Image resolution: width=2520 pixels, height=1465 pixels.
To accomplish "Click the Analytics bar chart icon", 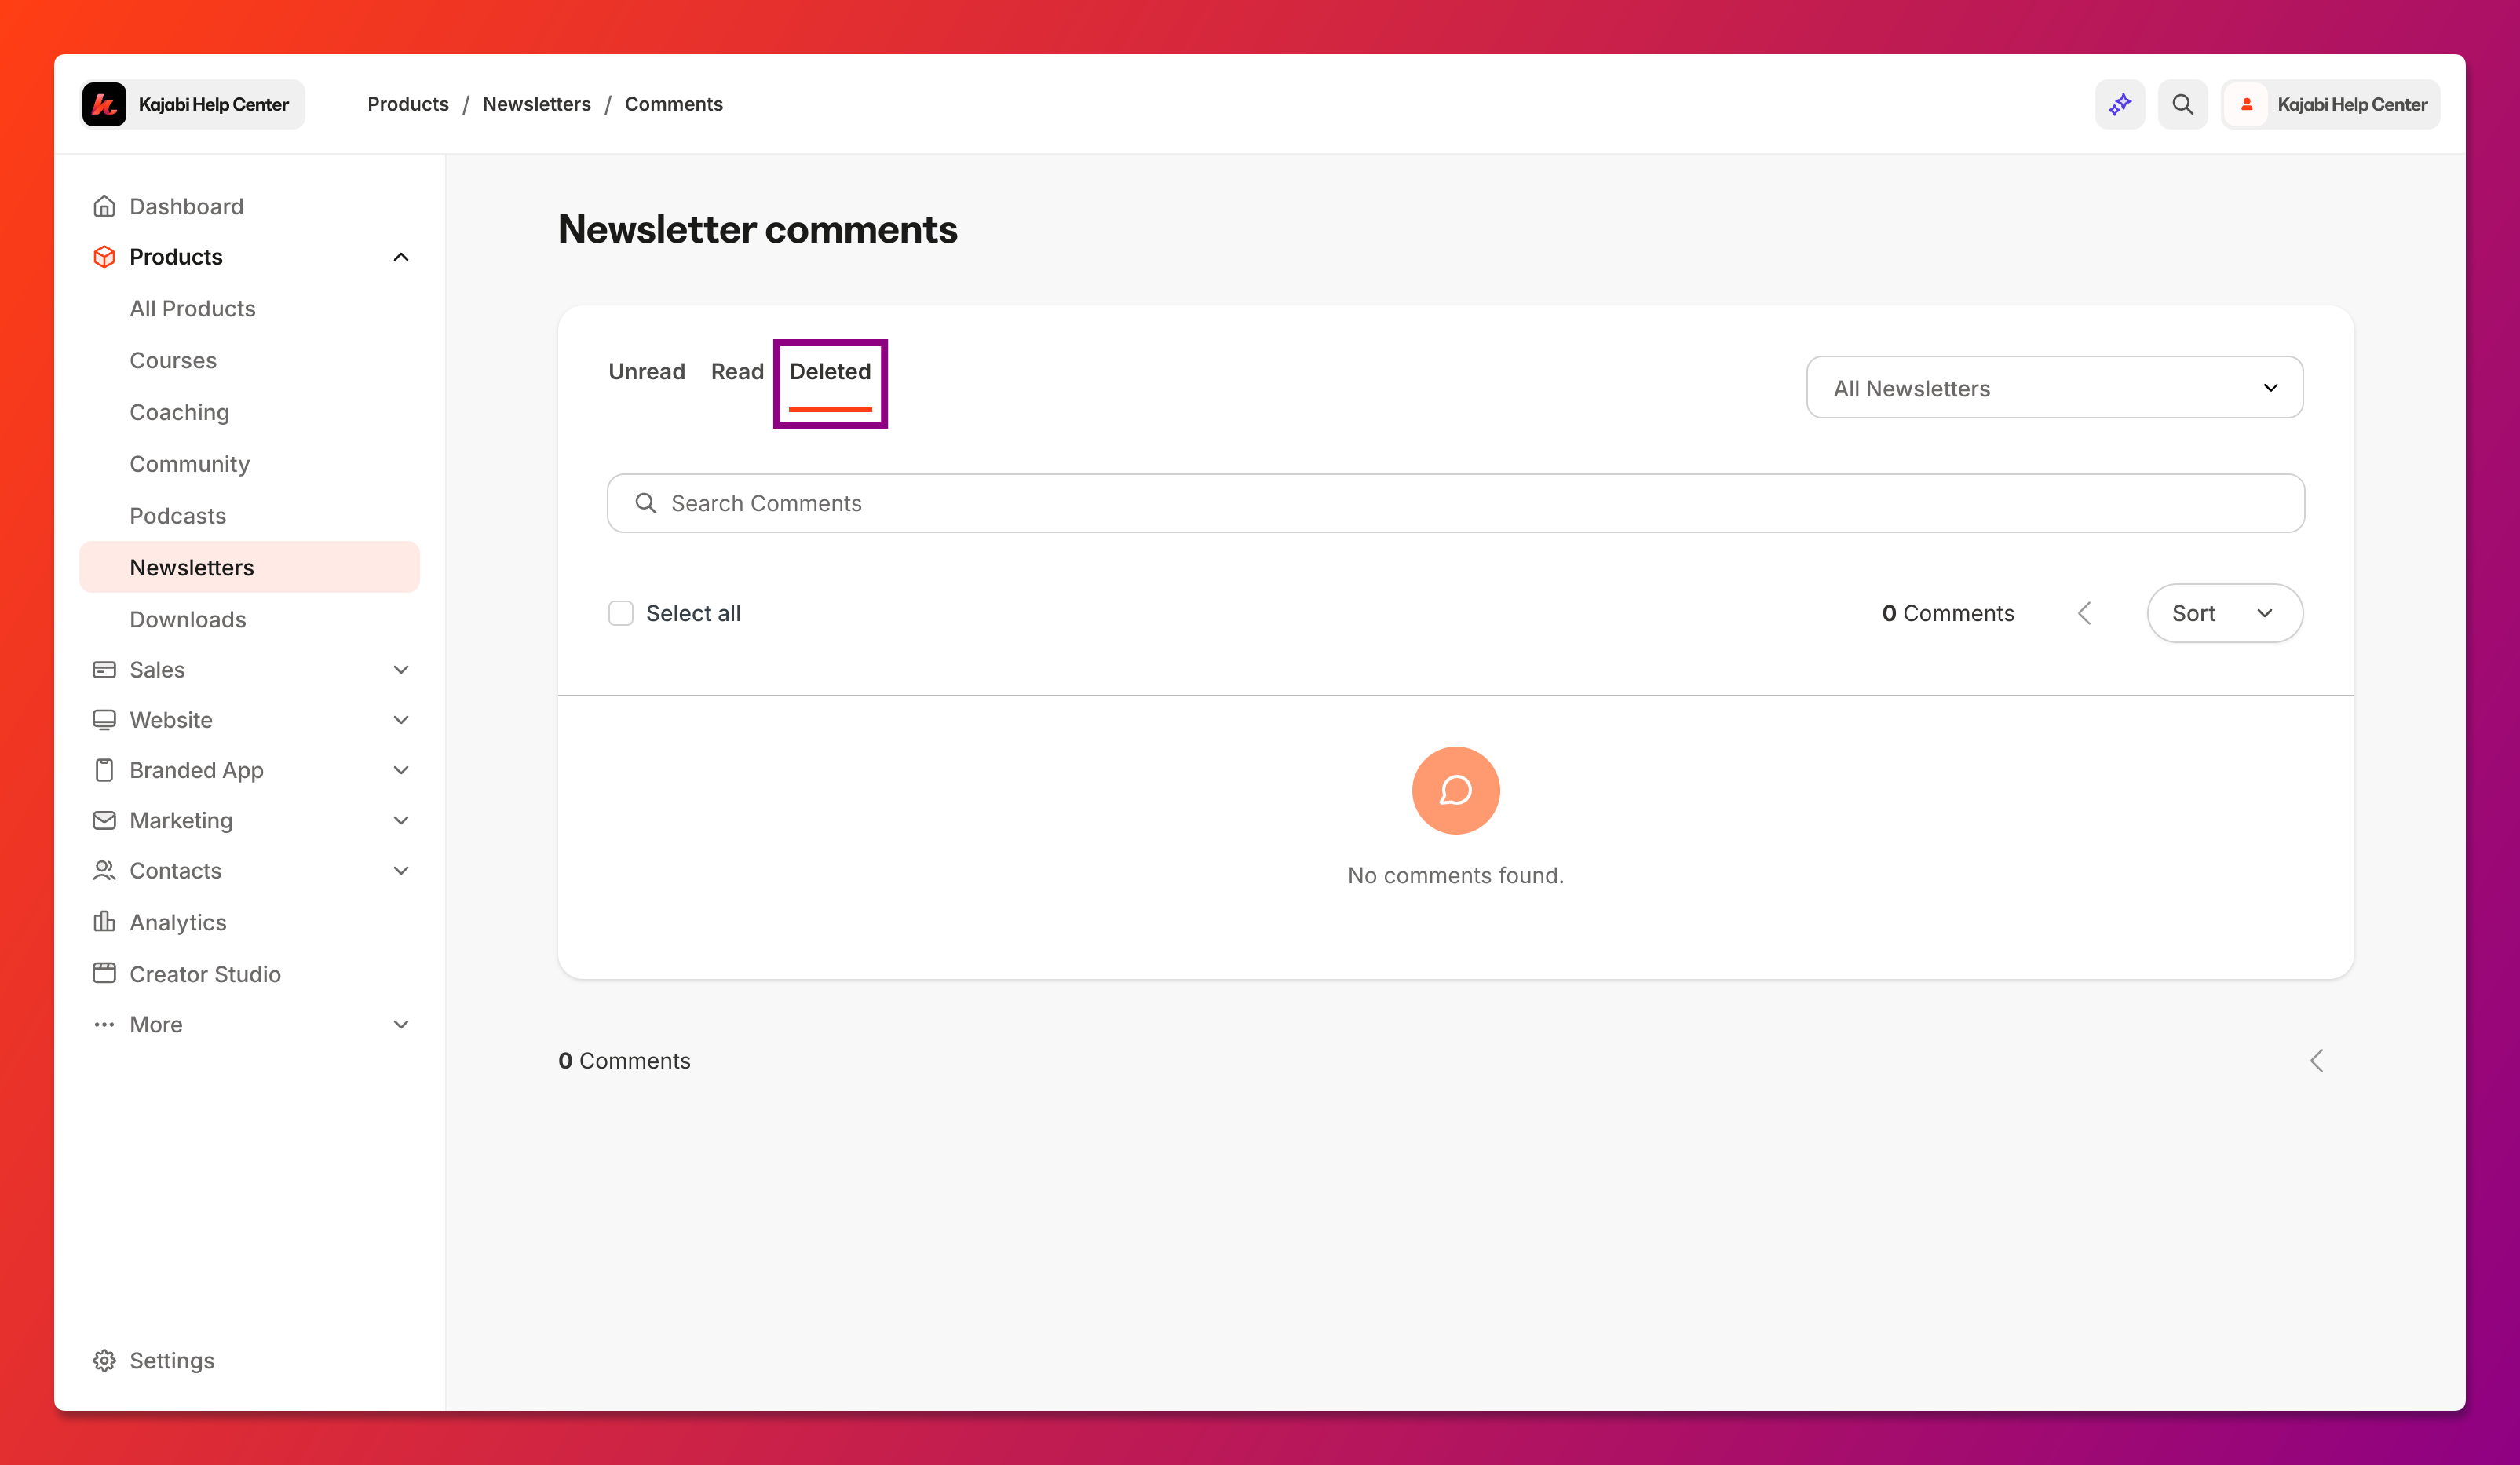I will [x=104, y=922].
